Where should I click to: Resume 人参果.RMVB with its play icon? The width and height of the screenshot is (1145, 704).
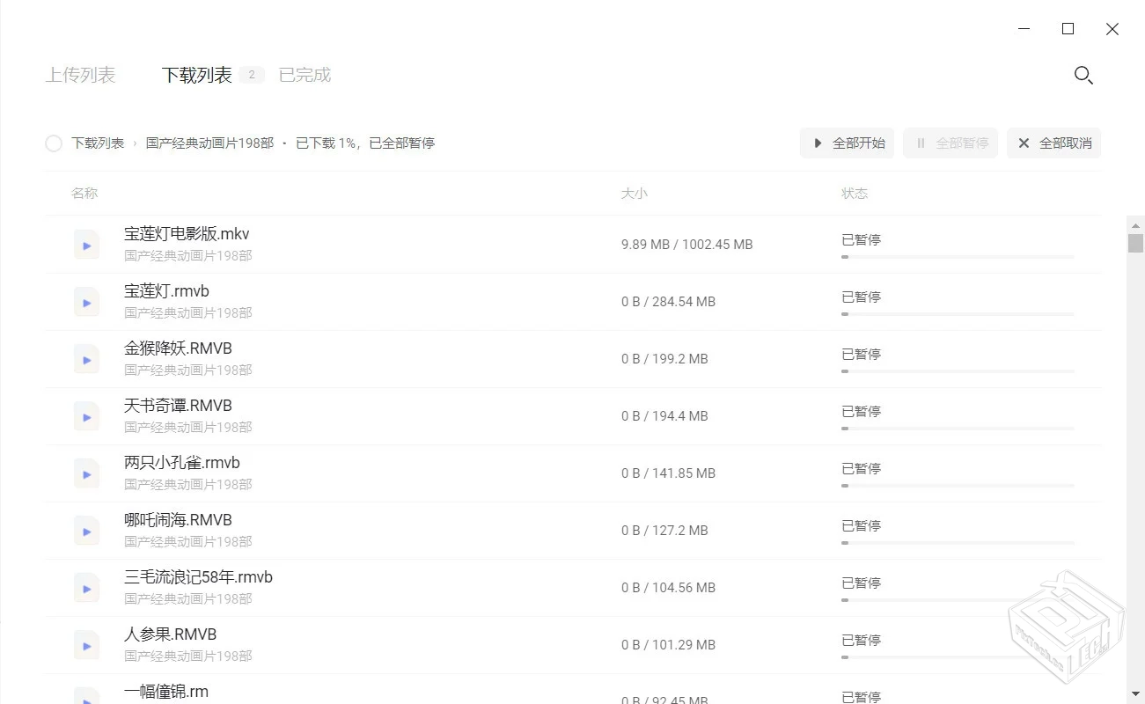coord(86,645)
